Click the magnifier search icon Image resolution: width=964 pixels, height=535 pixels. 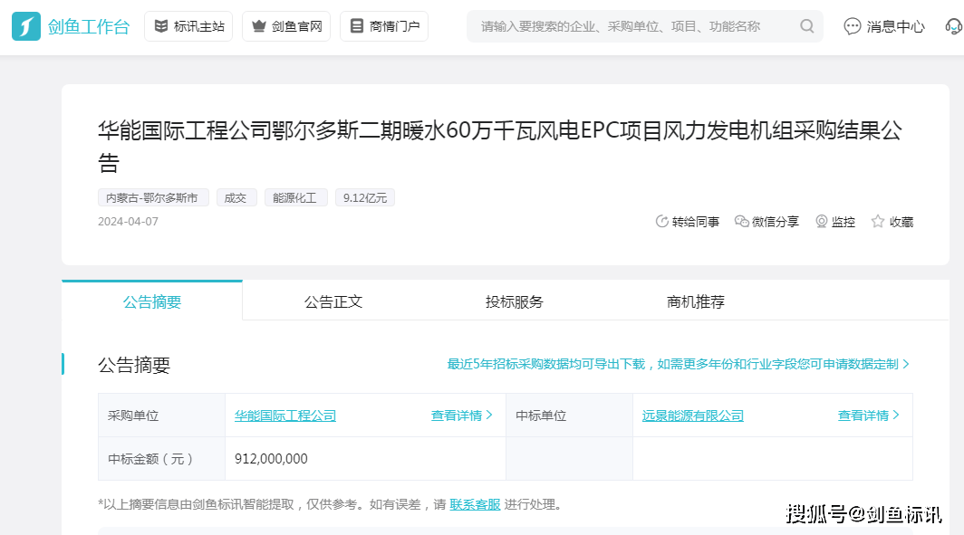807,26
